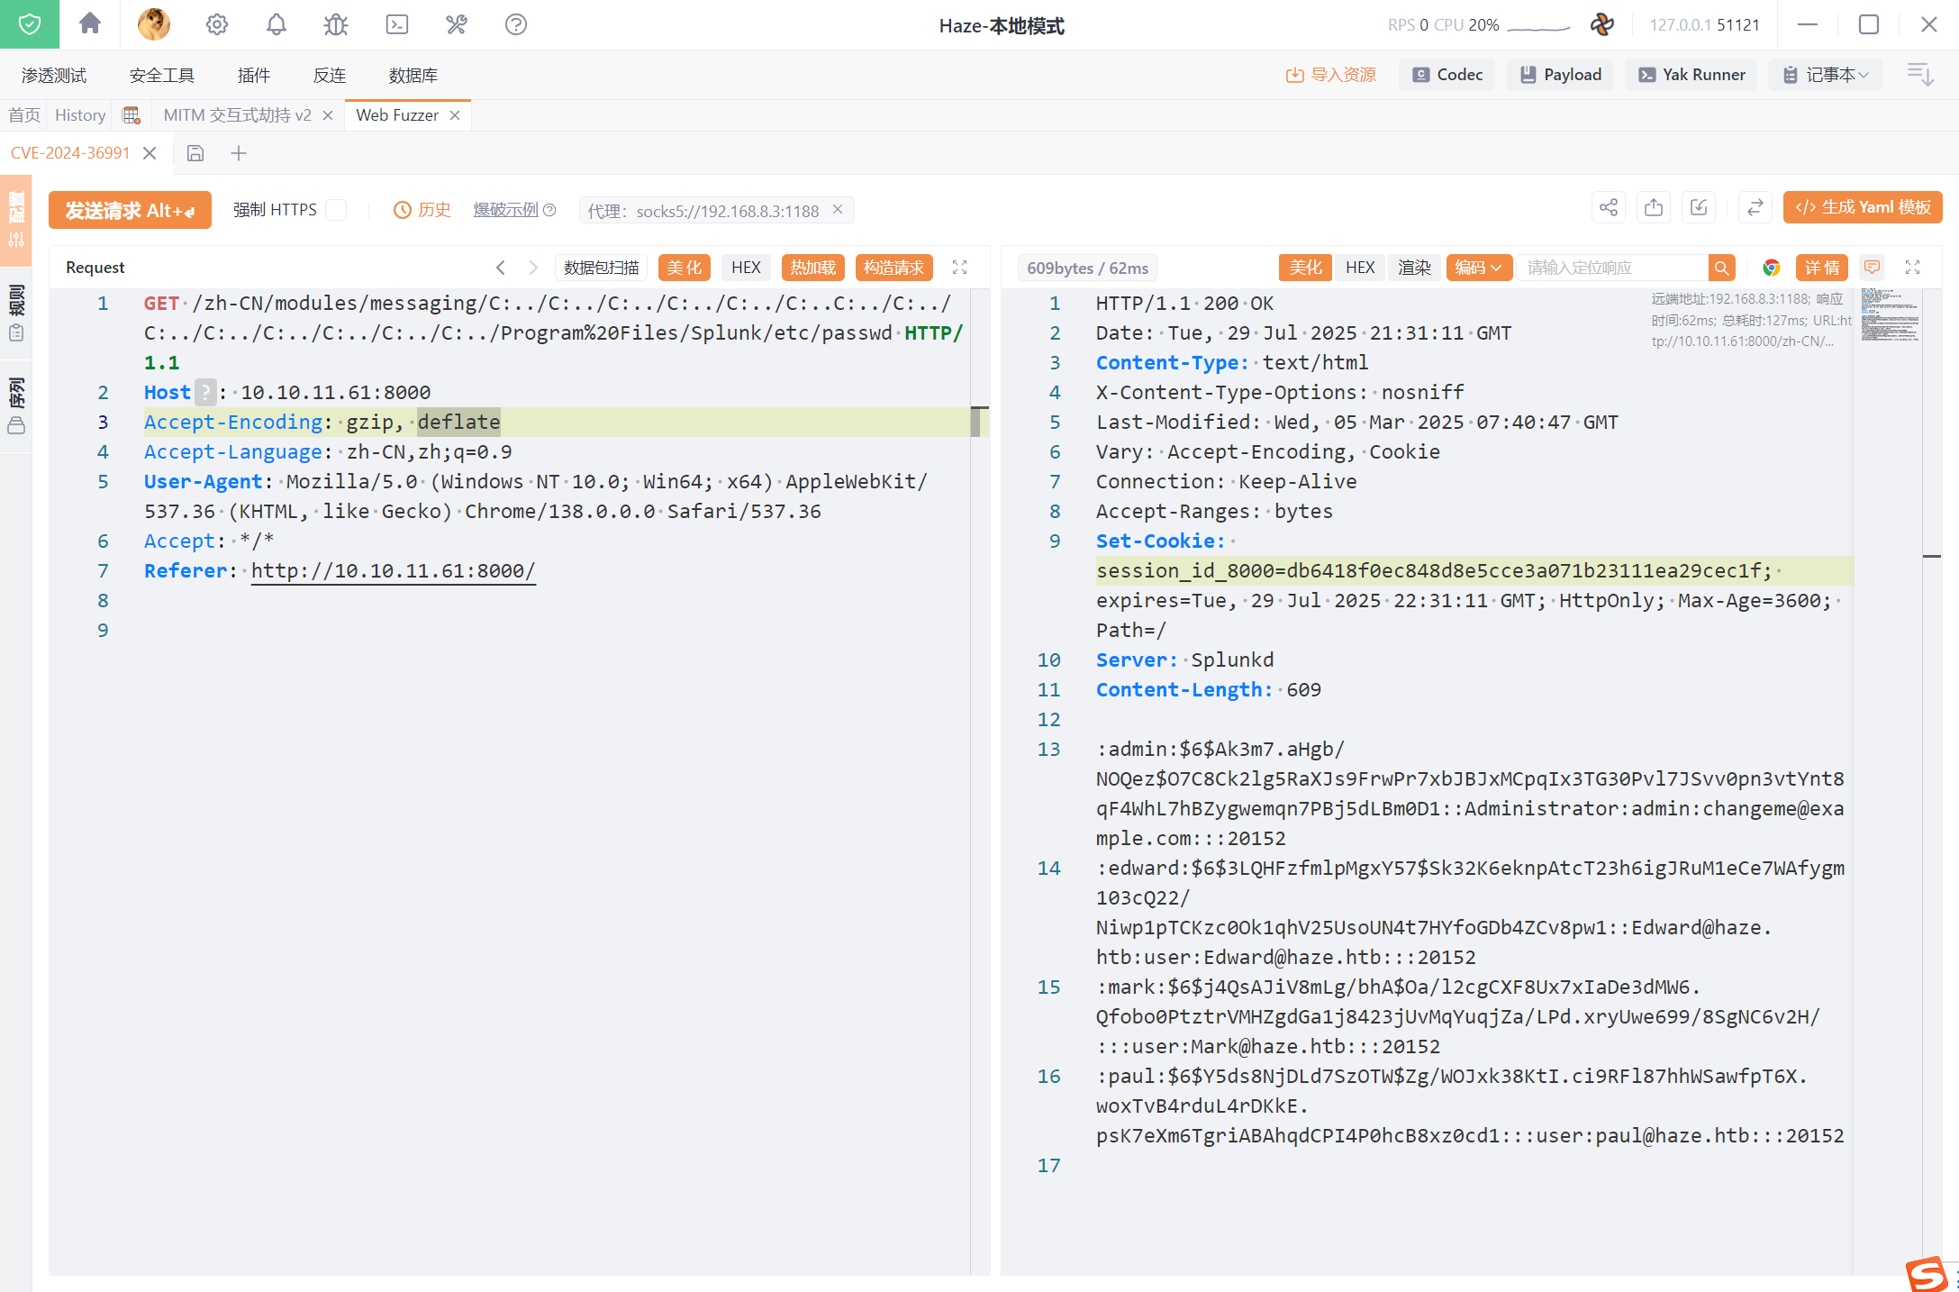Open the terminal console icon
The height and width of the screenshot is (1292, 1959).
[396, 24]
